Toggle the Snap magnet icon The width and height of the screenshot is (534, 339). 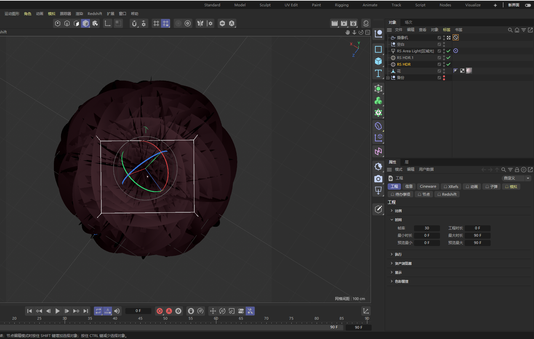click(134, 23)
